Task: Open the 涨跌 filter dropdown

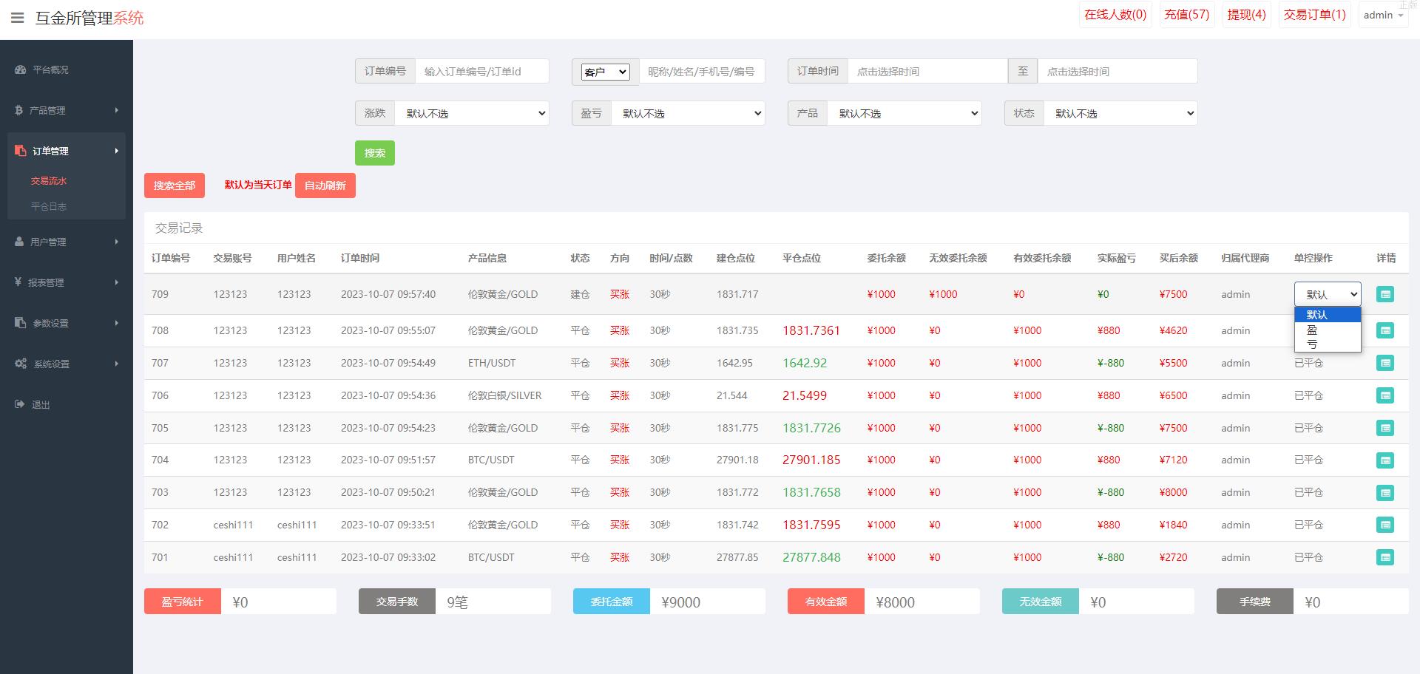Action: [x=471, y=113]
